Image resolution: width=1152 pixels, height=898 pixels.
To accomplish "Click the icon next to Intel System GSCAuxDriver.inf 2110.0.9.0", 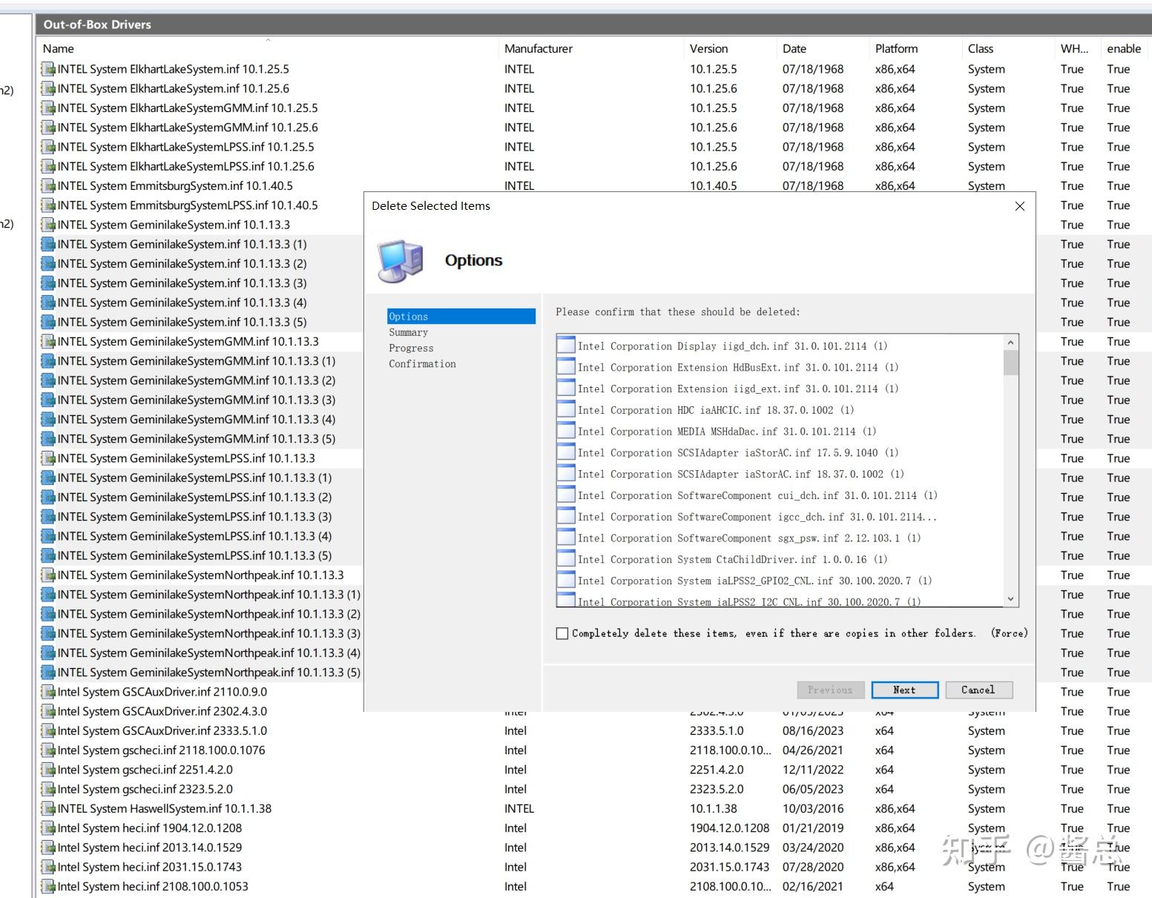I will (47, 691).
